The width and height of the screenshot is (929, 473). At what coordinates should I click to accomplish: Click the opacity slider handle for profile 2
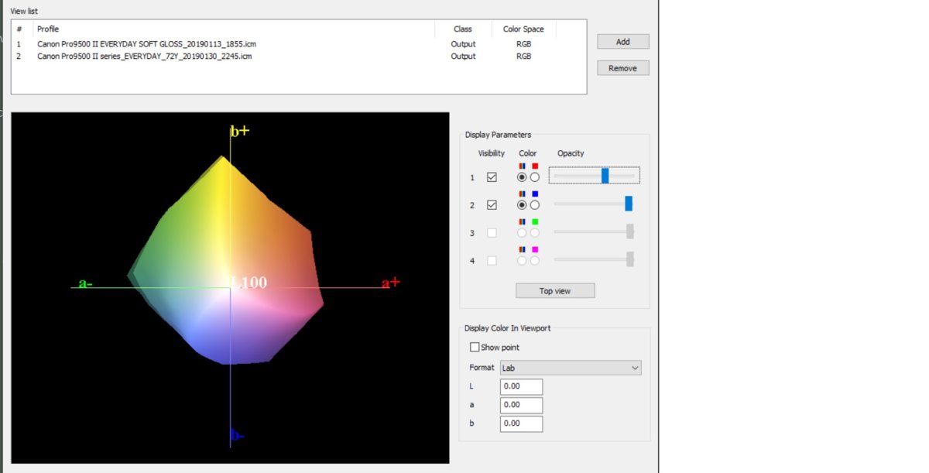point(629,204)
